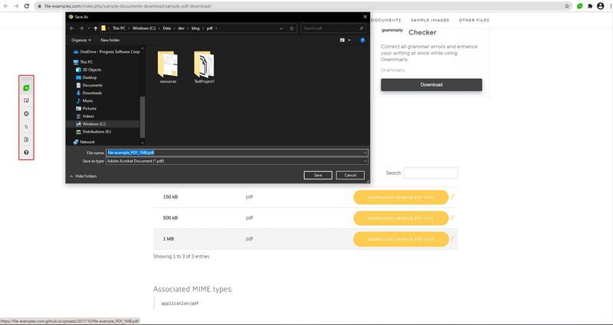Open the DOM tree tool on recorder toolbar

pyautogui.click(x=26, y=126)
